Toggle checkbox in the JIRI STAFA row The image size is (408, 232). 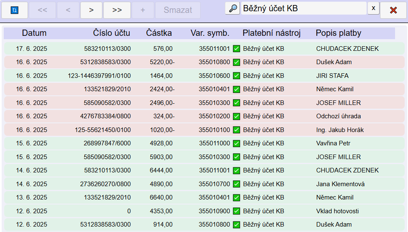(237, 76)
